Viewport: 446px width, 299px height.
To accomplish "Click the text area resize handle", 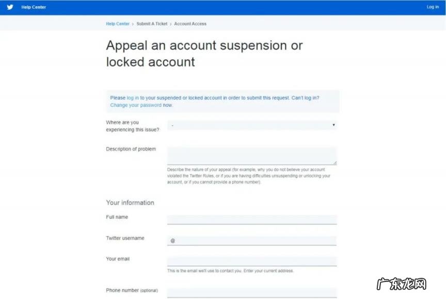I will tap(334, 162).
